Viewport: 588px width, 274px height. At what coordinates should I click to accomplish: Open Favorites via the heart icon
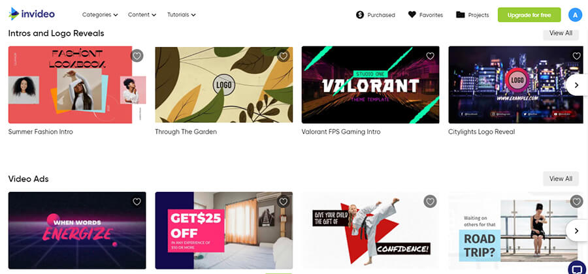[412, 14]
